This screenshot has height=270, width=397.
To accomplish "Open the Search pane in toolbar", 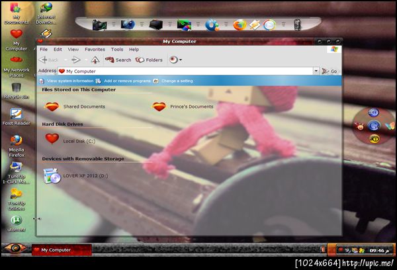I will (x=118, y=60).
